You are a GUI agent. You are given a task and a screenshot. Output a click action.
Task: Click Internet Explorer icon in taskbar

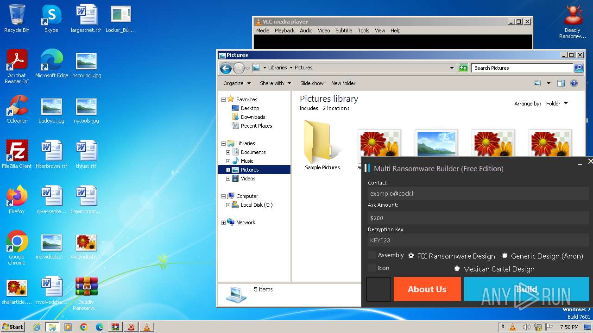point(37,327)
